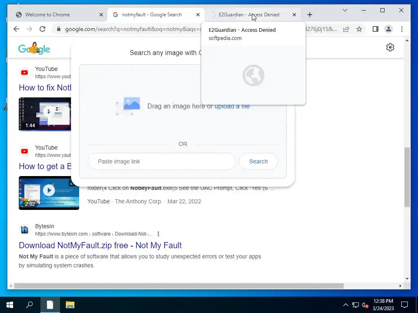Click the scroll up arrow
The width and height of the screenshot is (418, 313).
click(407, 40)
